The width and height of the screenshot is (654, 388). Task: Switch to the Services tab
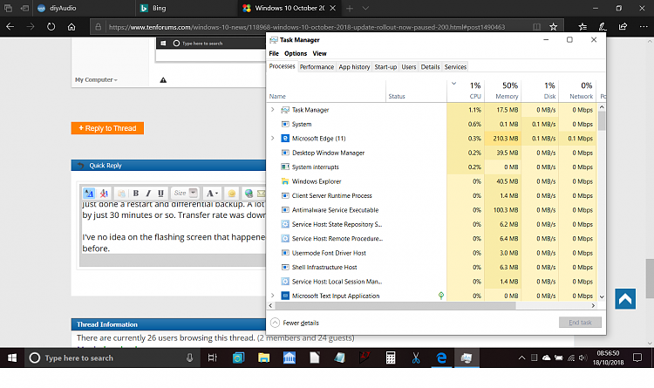455,67
